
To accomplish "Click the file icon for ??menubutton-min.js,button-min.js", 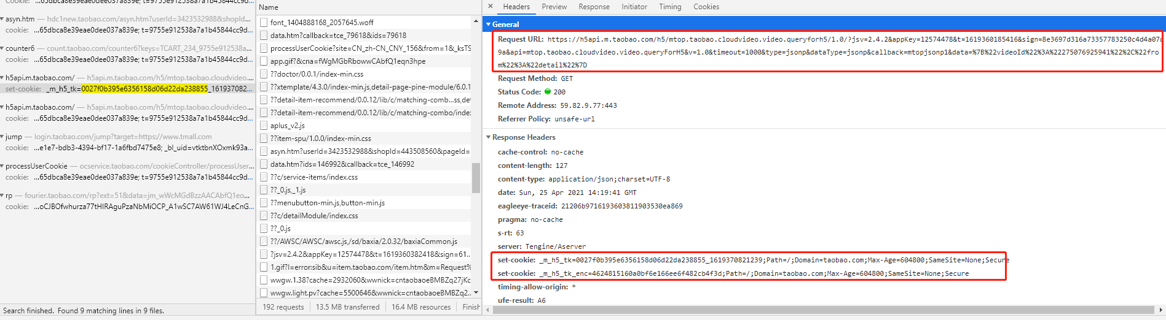I will pyautogui.click(x=264, y=202).
